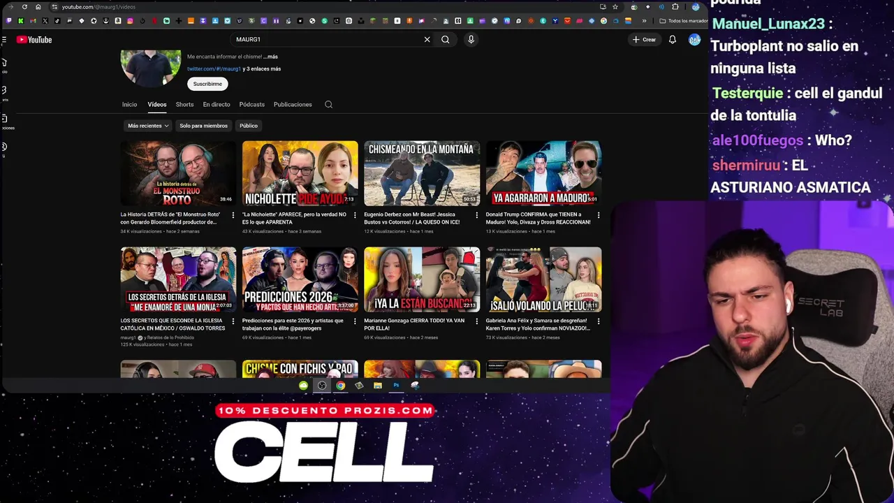
Task: Open the YouTube account avatar menu
Action: [694, 40]
